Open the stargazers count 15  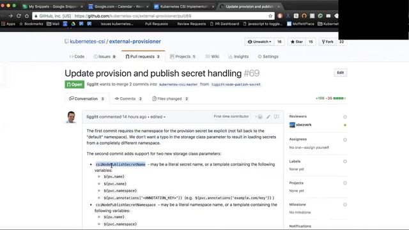[311, 42]
